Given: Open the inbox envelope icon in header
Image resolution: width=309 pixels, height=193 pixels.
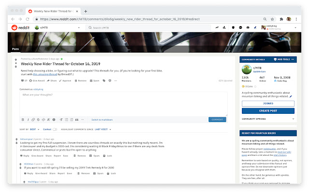Looking at the screenshot, I should (x=248, y=28).
